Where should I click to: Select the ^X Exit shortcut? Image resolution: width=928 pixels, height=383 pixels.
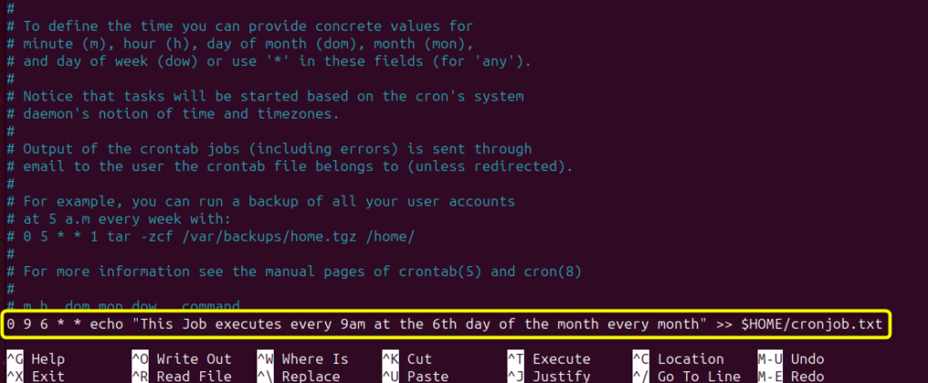pyautogui.click(x=35, y=377)
